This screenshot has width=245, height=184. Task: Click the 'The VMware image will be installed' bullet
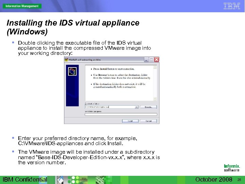coord(89,157)
